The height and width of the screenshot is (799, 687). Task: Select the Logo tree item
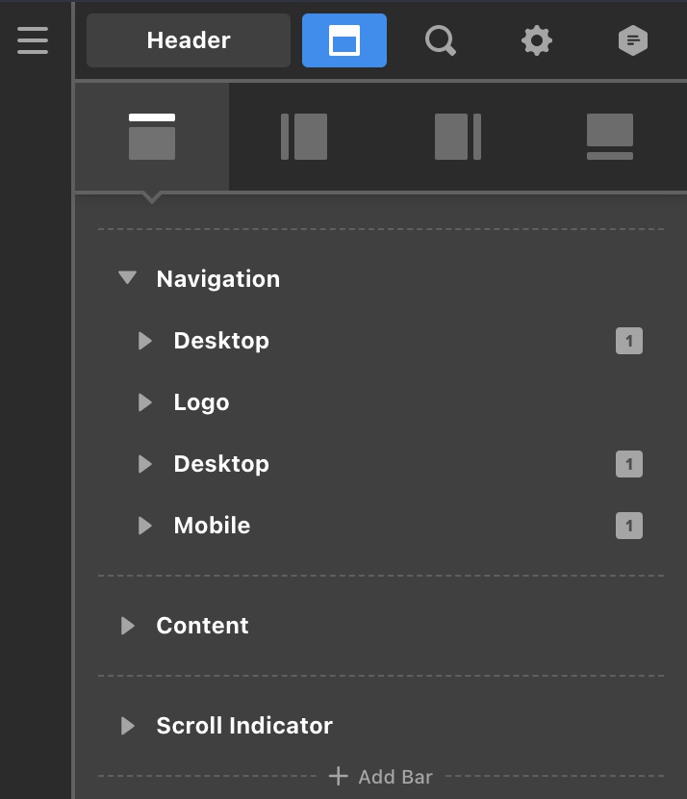201,402
